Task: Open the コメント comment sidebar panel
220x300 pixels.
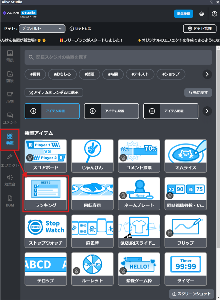Action: click(10, 118)
